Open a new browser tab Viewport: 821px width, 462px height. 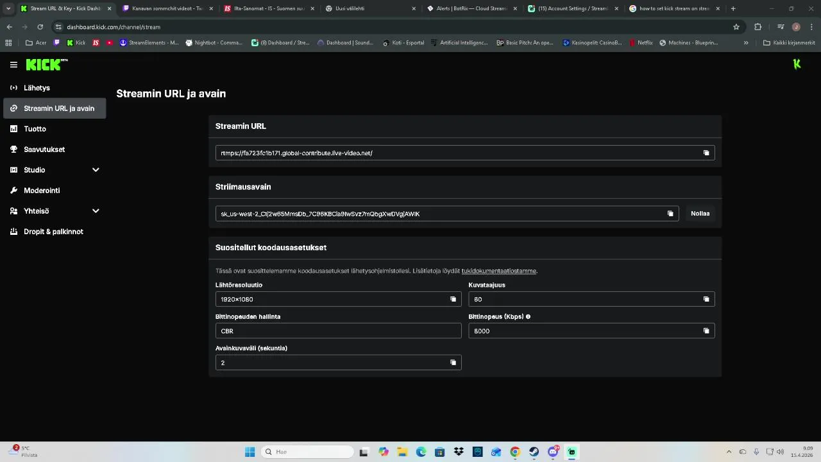[x=733, y=8]
